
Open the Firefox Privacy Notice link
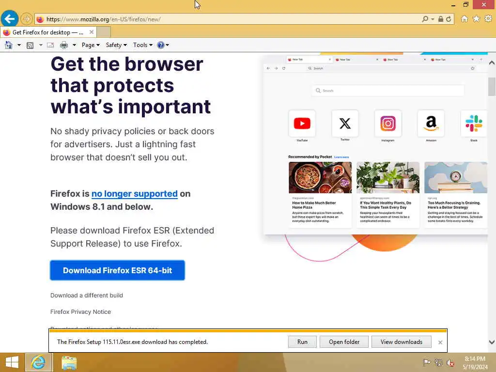81,312
